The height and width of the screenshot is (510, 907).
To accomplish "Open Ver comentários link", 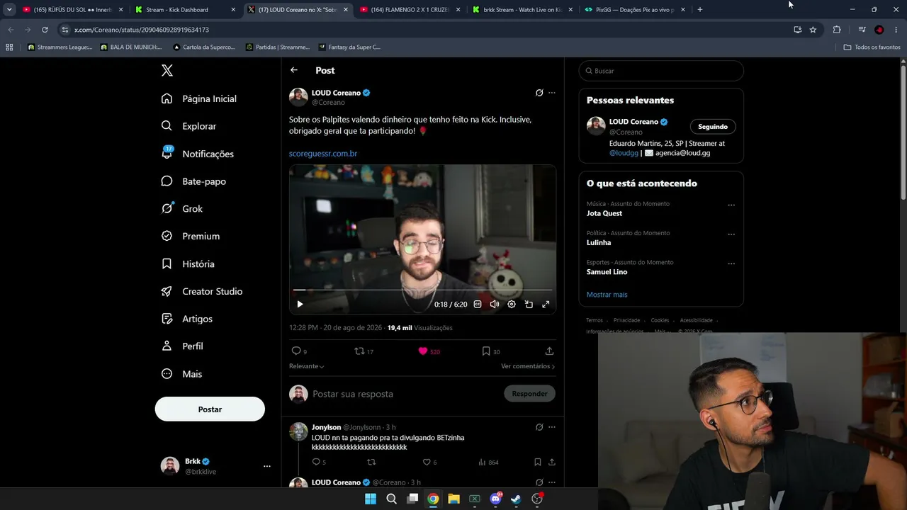I will coord(528,366).
